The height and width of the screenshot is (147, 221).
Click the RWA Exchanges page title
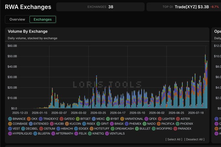click(28, 7)
